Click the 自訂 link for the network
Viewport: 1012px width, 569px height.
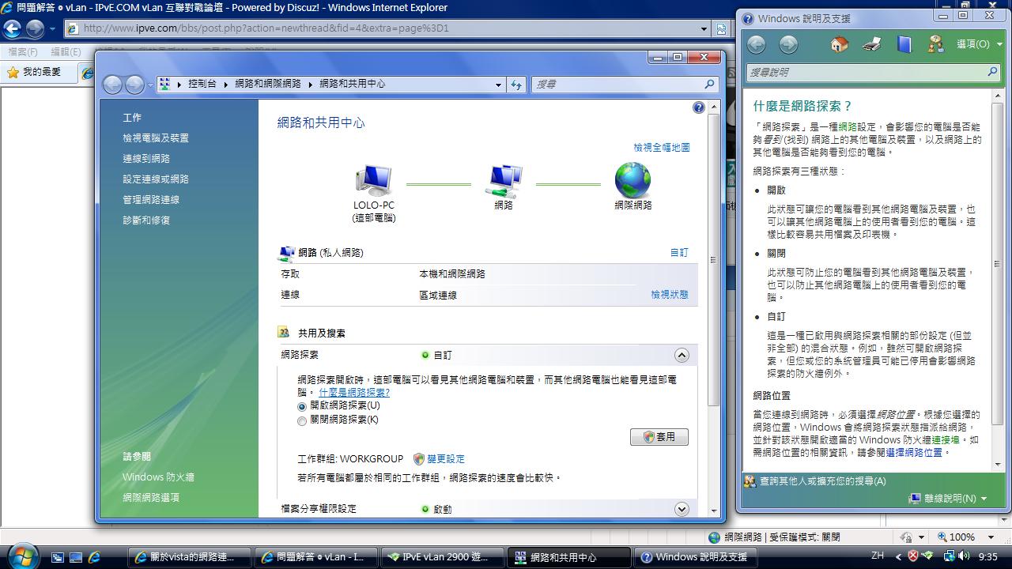[679, 253]
